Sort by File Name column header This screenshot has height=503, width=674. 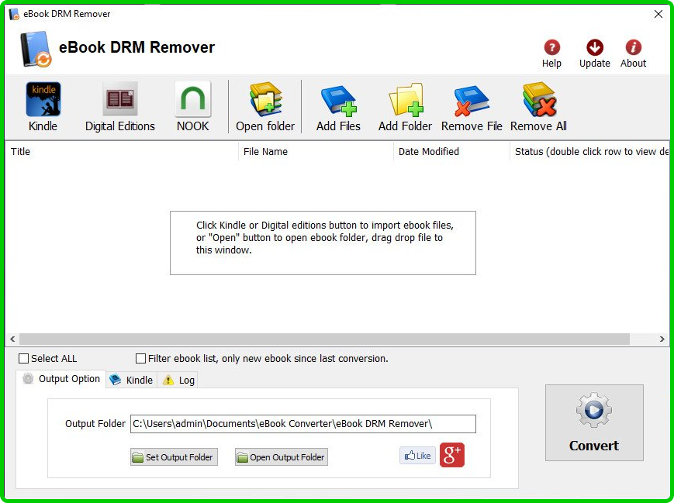[316, 152]
